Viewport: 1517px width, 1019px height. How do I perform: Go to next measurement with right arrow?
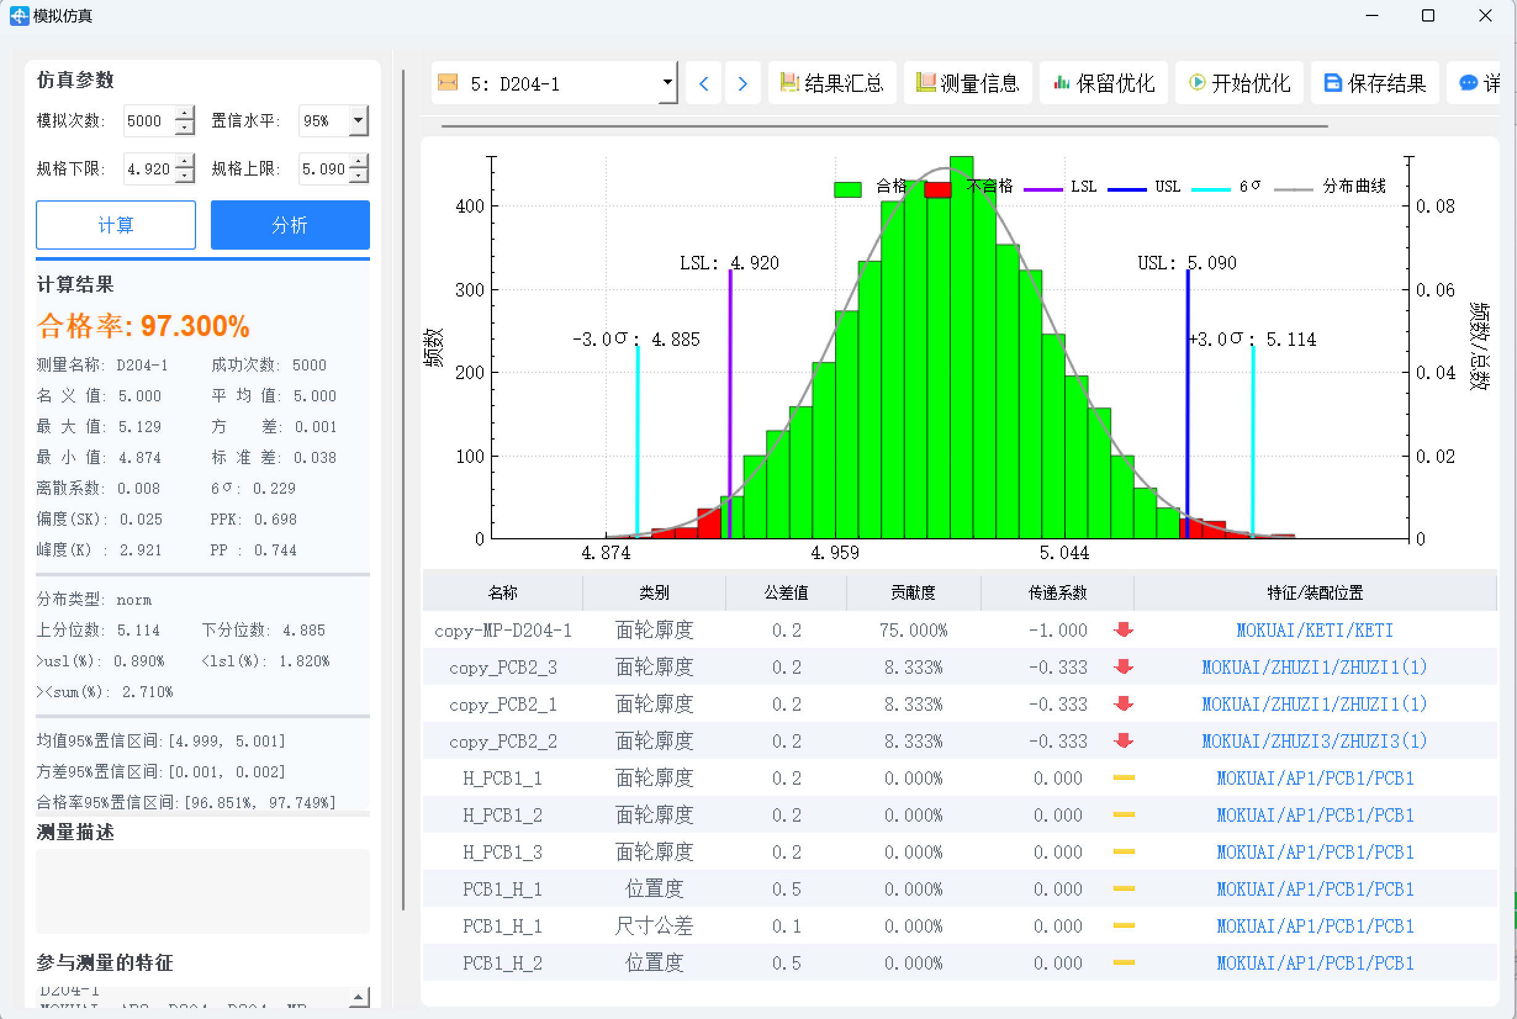tap(742, 83)
